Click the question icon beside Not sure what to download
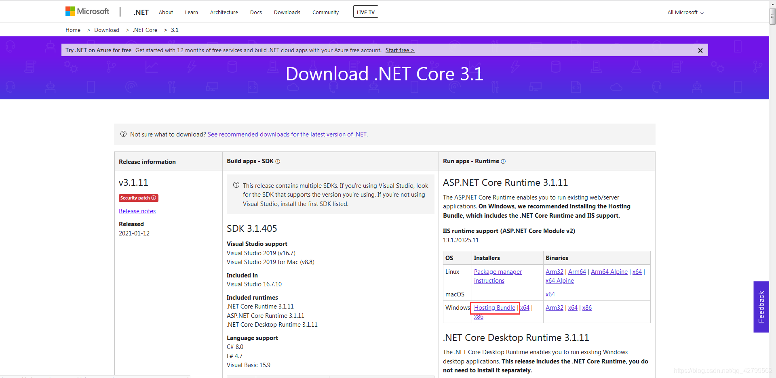The height and width of the screenshot is (378, 776). point(124,134)
